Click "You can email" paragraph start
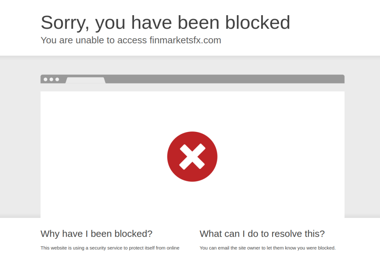Viewport: 380px width, 253px height. click(214, 248)
